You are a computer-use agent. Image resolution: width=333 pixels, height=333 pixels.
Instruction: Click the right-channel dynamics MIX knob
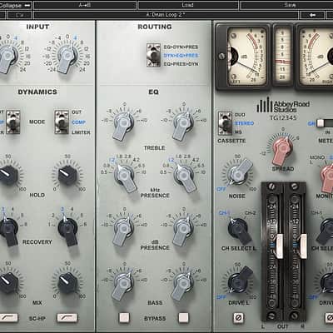click(x=67, y=282)
